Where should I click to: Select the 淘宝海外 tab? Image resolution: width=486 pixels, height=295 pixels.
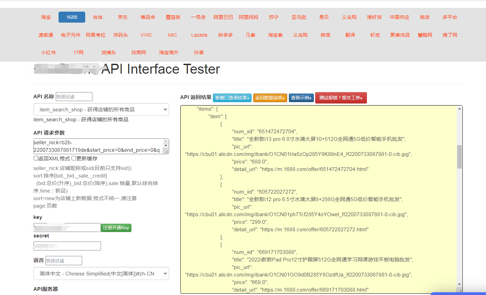[169, 53]
